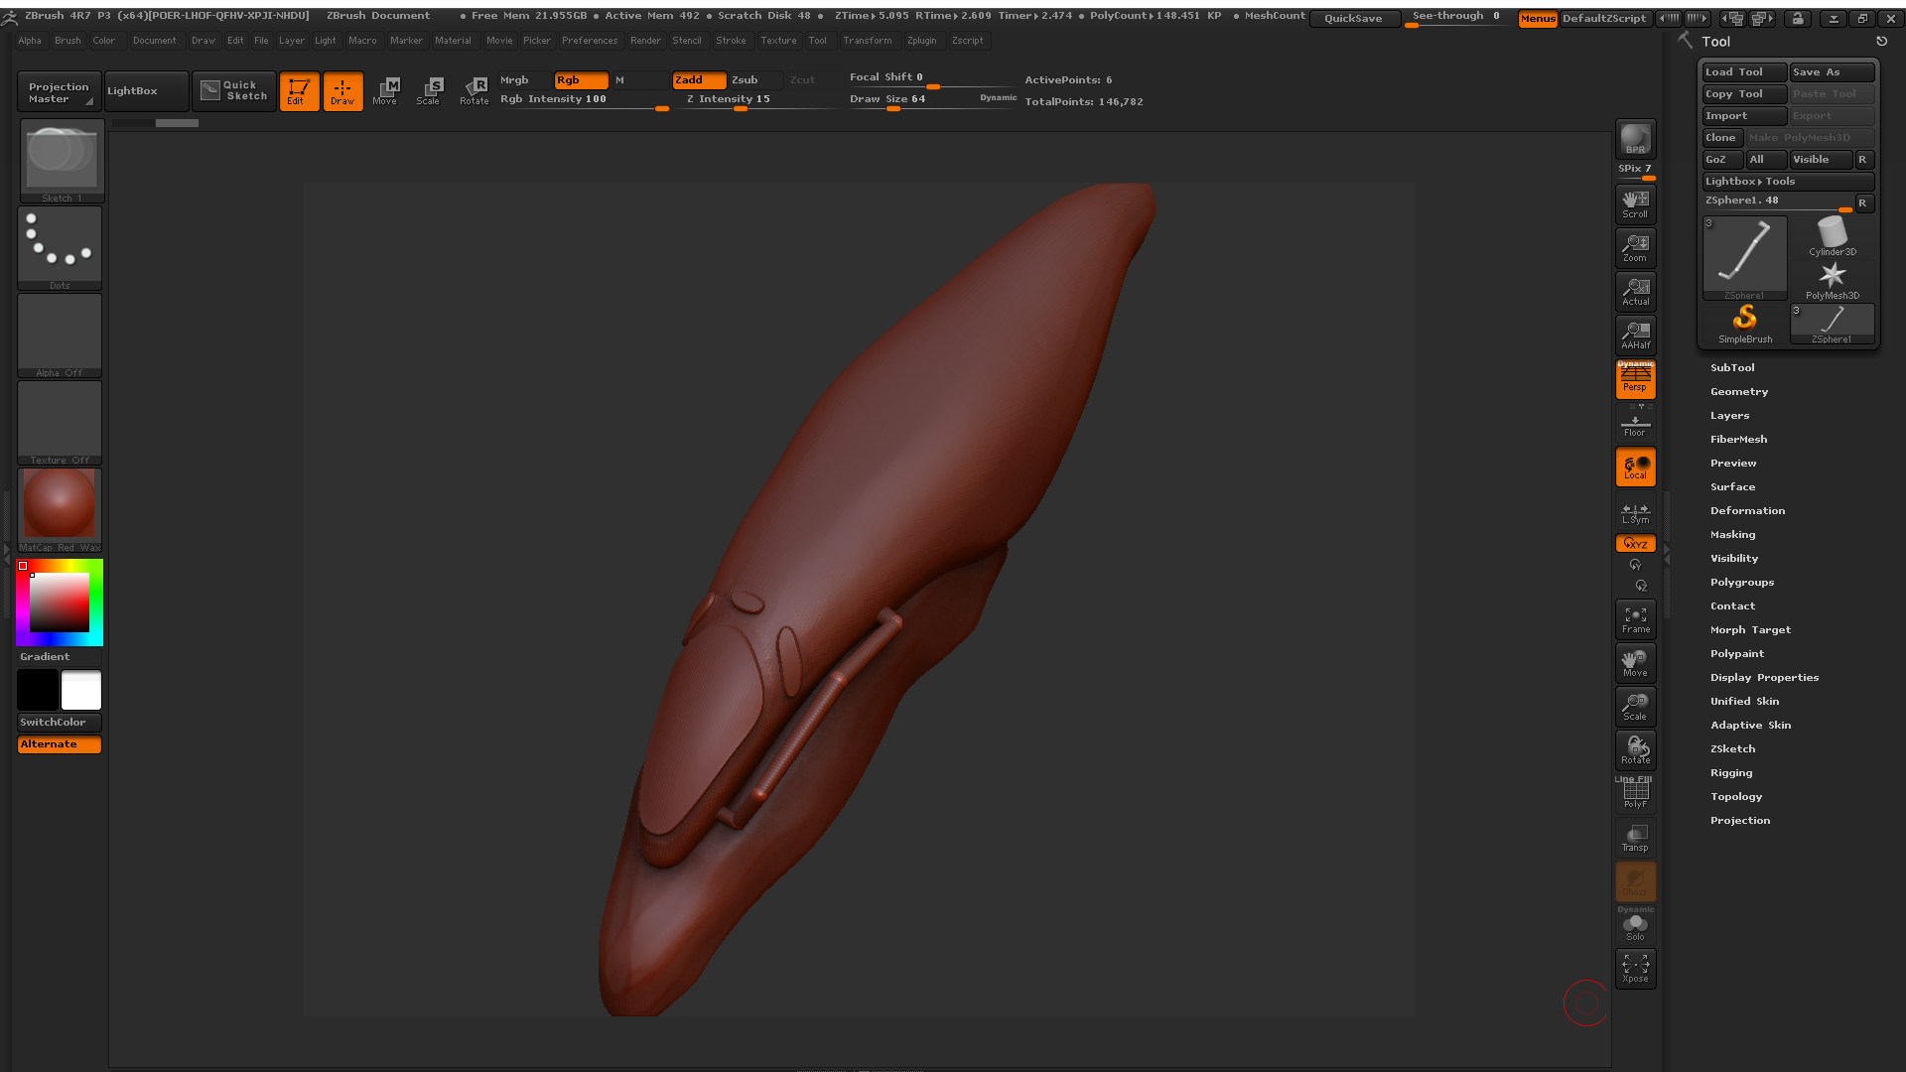Open the MatCap Red Wax material picker

pos(60,510)
